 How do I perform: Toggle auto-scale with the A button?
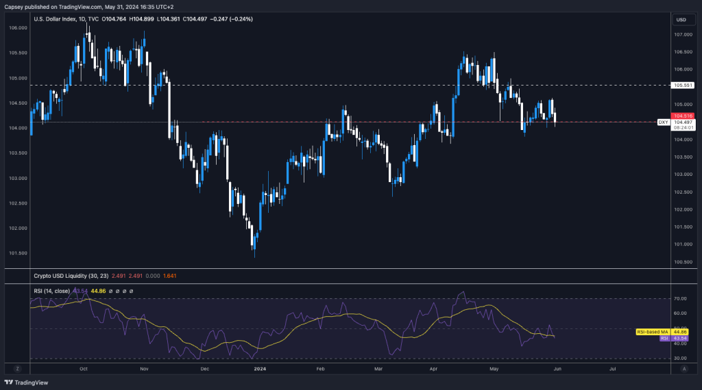683,368
